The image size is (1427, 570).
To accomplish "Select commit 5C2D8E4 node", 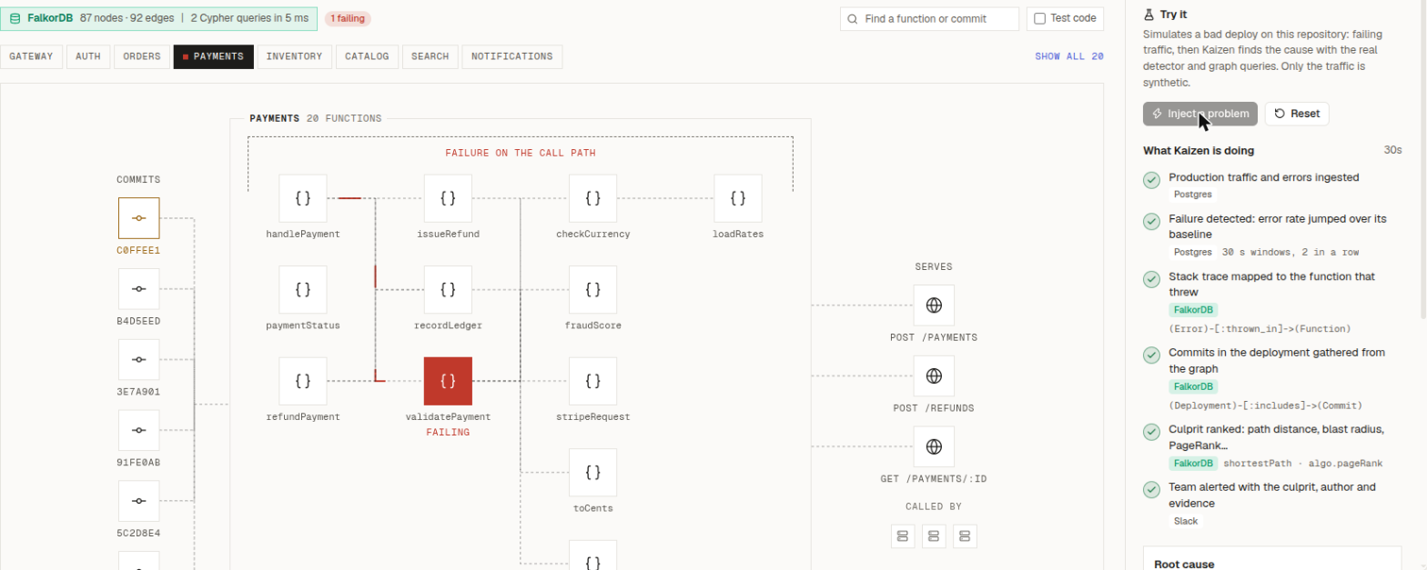I will tap(139, 502).
